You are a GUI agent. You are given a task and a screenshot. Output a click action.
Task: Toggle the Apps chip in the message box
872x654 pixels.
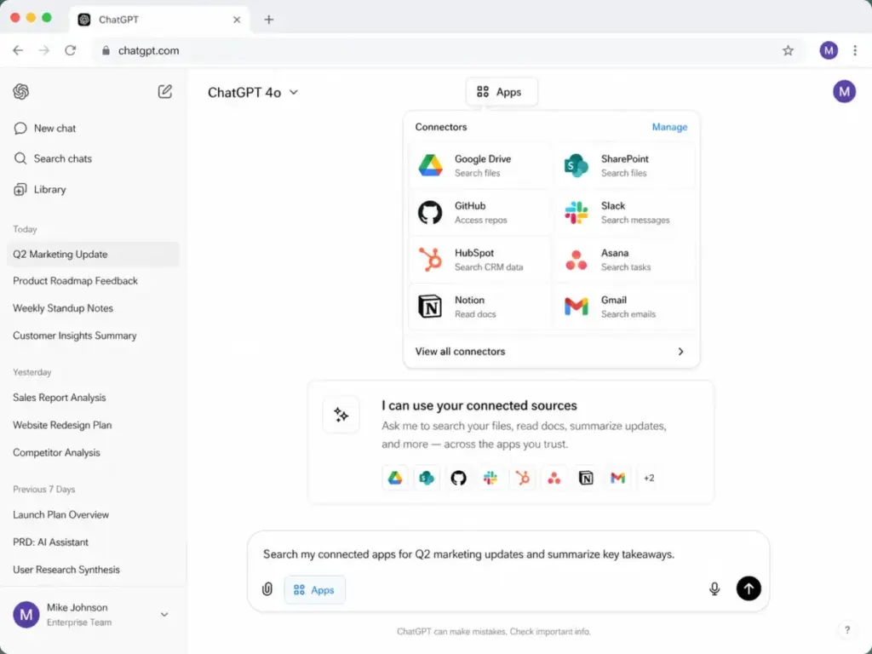(315, 589)
